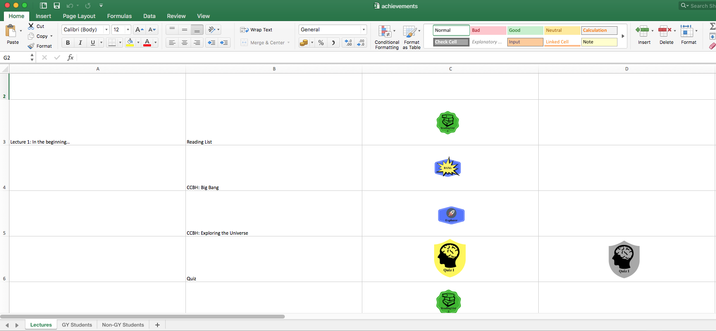Toggle bottom vertical alignment
The height and width of the screenshot is (331, 716).
[197, 30]
